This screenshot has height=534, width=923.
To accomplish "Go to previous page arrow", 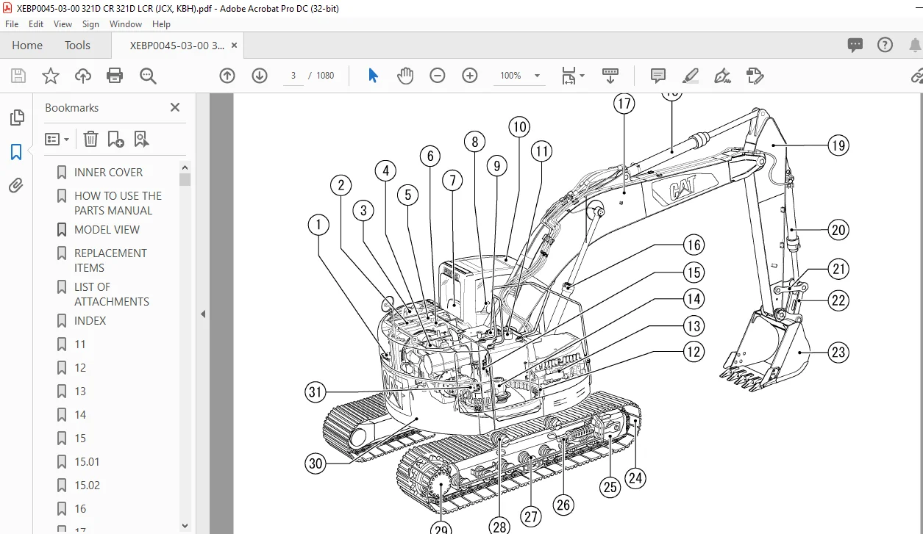I will 227,76.
